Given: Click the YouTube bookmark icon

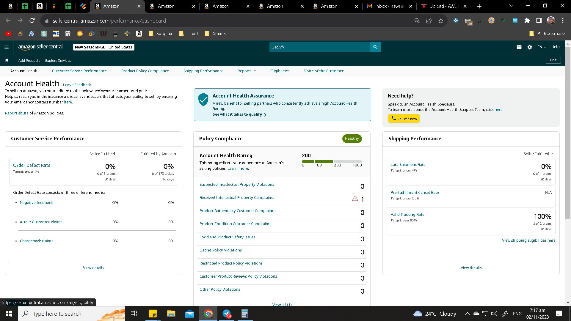Looking at the screenshot, I should (8, 34).
